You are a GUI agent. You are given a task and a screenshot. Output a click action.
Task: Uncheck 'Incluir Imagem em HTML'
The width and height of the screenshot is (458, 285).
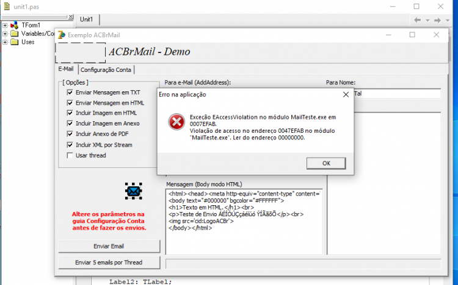click(70, 113)
